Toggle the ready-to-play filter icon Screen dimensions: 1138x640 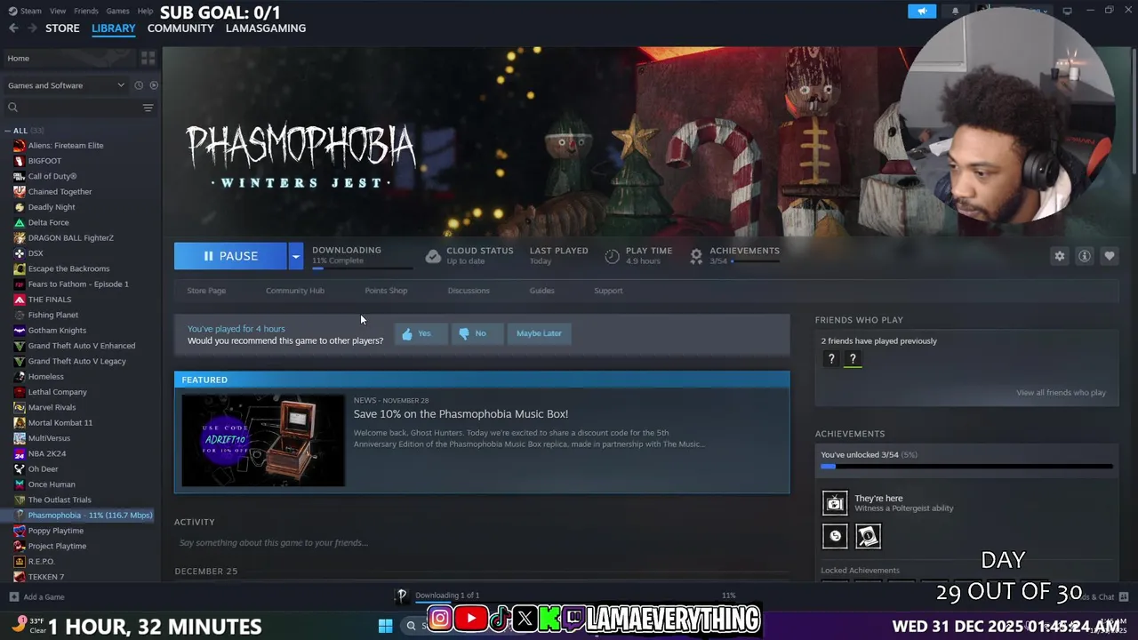pyautogui.click(x=154, y=85)
